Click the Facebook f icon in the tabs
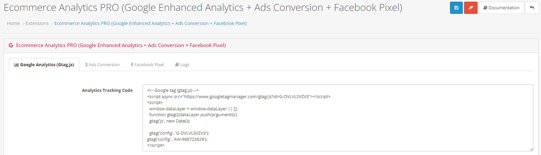Screen dimensions: 541x155 tap(132, 65)
